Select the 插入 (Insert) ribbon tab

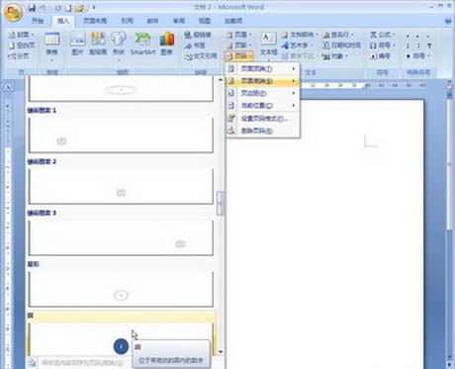pos(63,21)
